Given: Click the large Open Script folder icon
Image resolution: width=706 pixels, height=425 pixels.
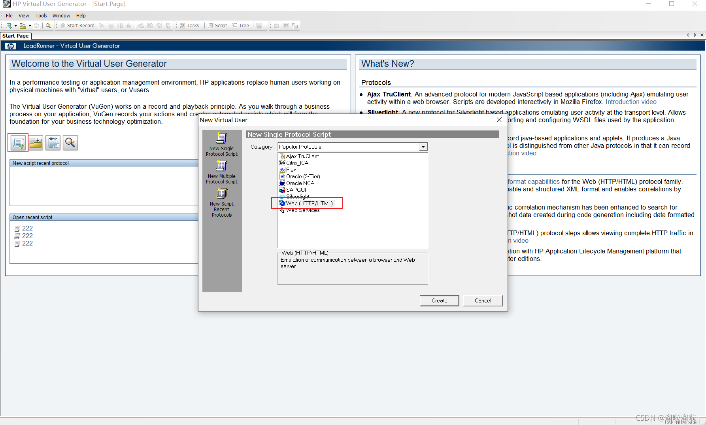Looking at the screenshot, I should 36,143.
